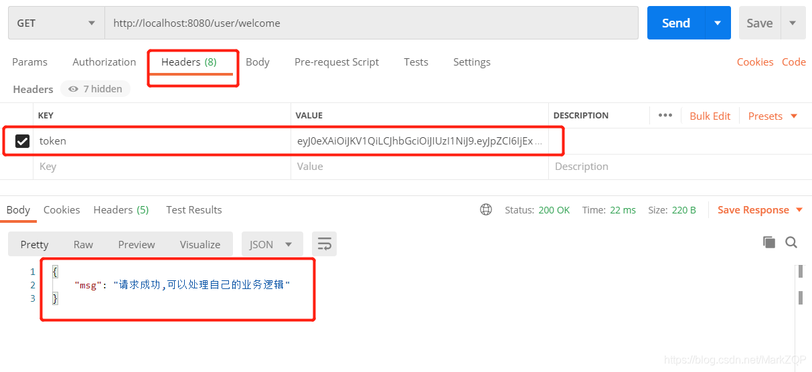Open the Settings tab

click(472, 62)
